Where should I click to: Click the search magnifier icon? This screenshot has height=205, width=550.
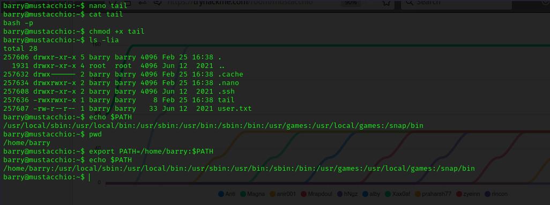click(x=410, y=2)
